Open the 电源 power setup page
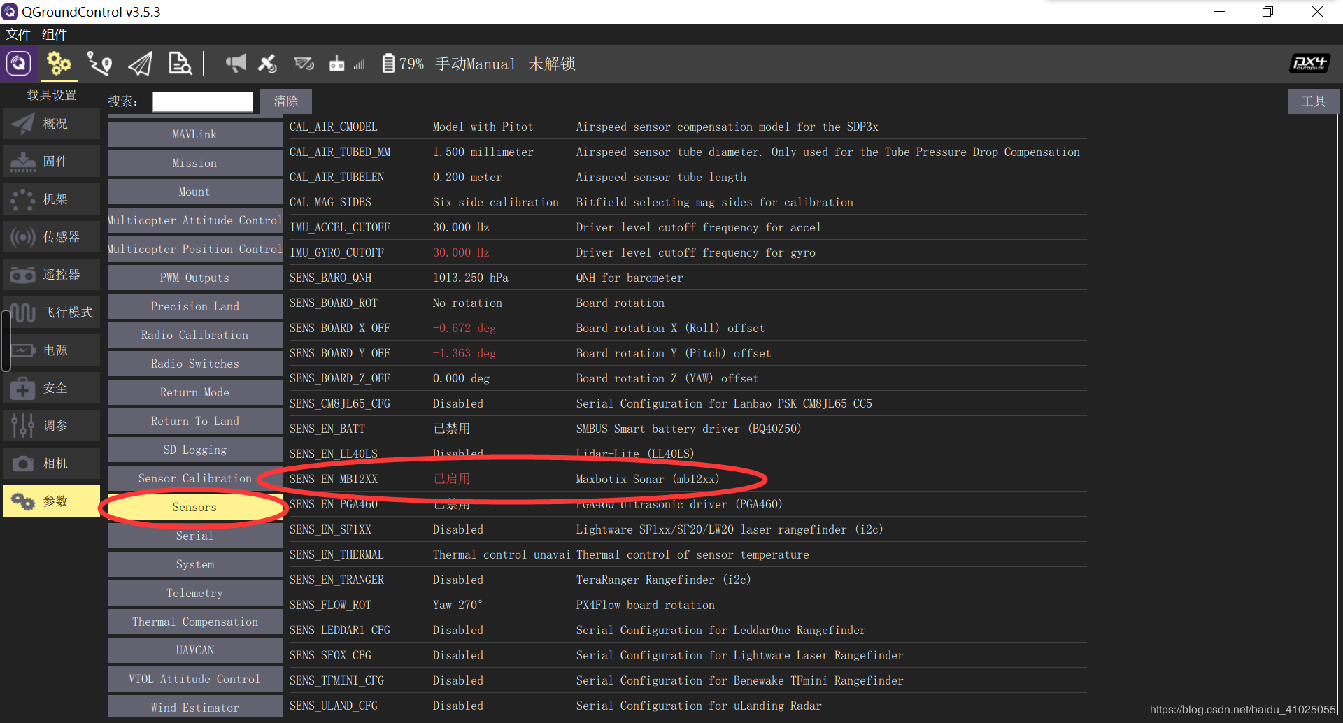The width and height of the screenshot is (1343, 723). (x=52, y=350)
